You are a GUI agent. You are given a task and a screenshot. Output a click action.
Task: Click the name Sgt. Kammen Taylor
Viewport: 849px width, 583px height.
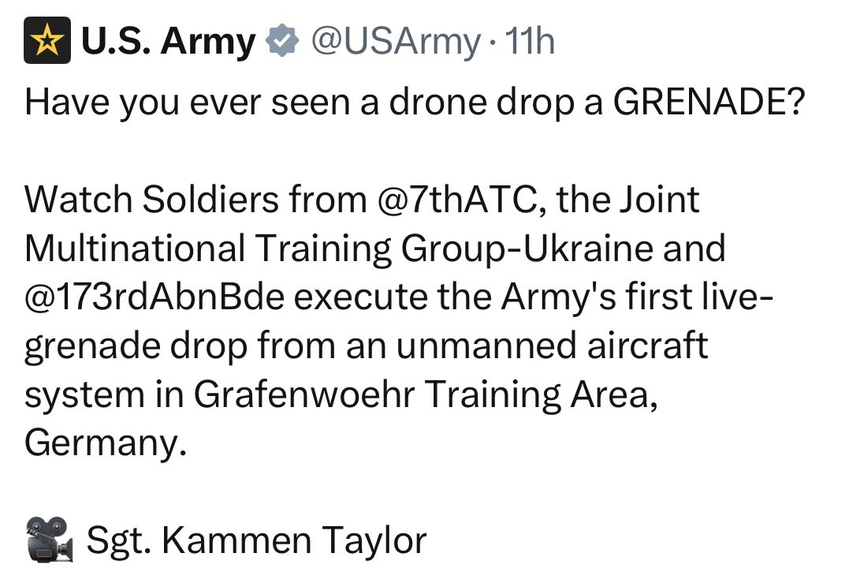[256, 540]
